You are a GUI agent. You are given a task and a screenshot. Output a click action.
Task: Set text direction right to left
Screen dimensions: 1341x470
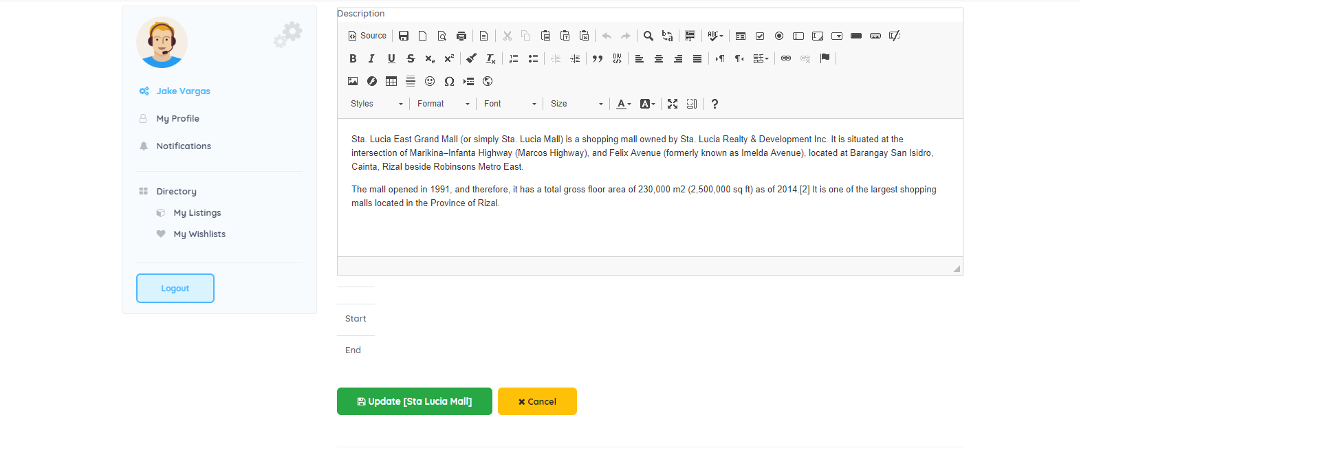coord(739,58)
